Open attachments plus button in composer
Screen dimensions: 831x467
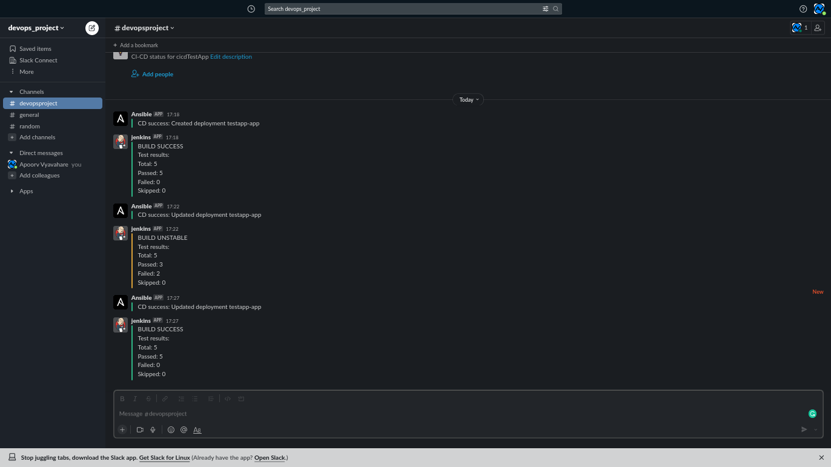pos(122,429)
